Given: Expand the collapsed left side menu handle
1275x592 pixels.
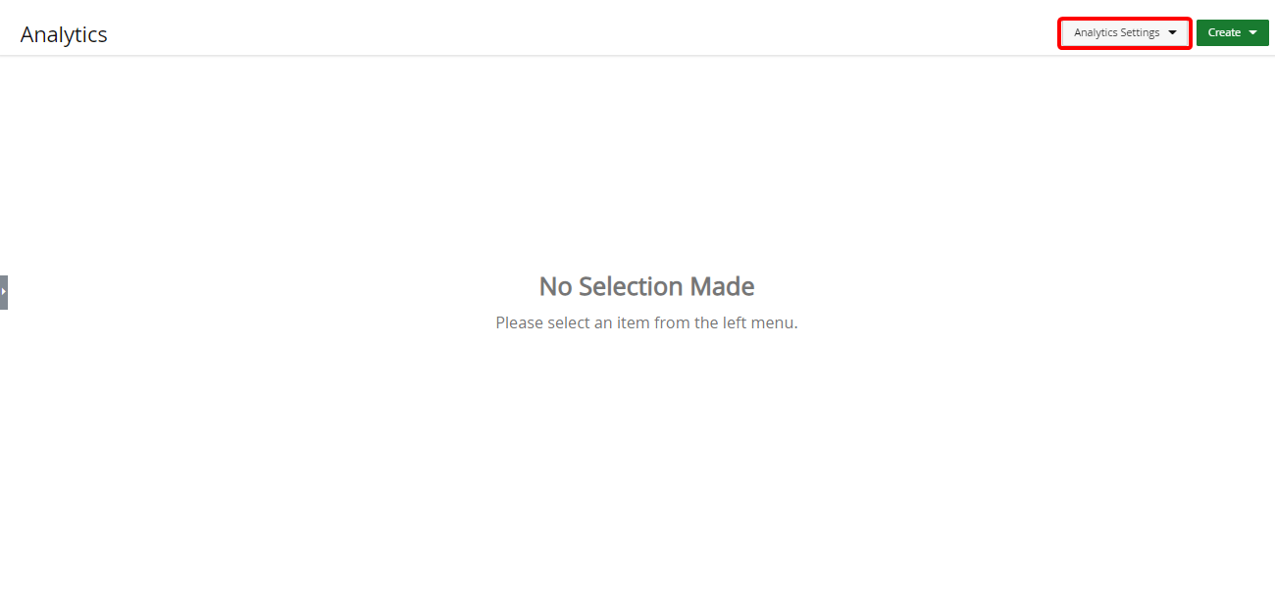Looking at the screenshot, I should pos(4,292).
